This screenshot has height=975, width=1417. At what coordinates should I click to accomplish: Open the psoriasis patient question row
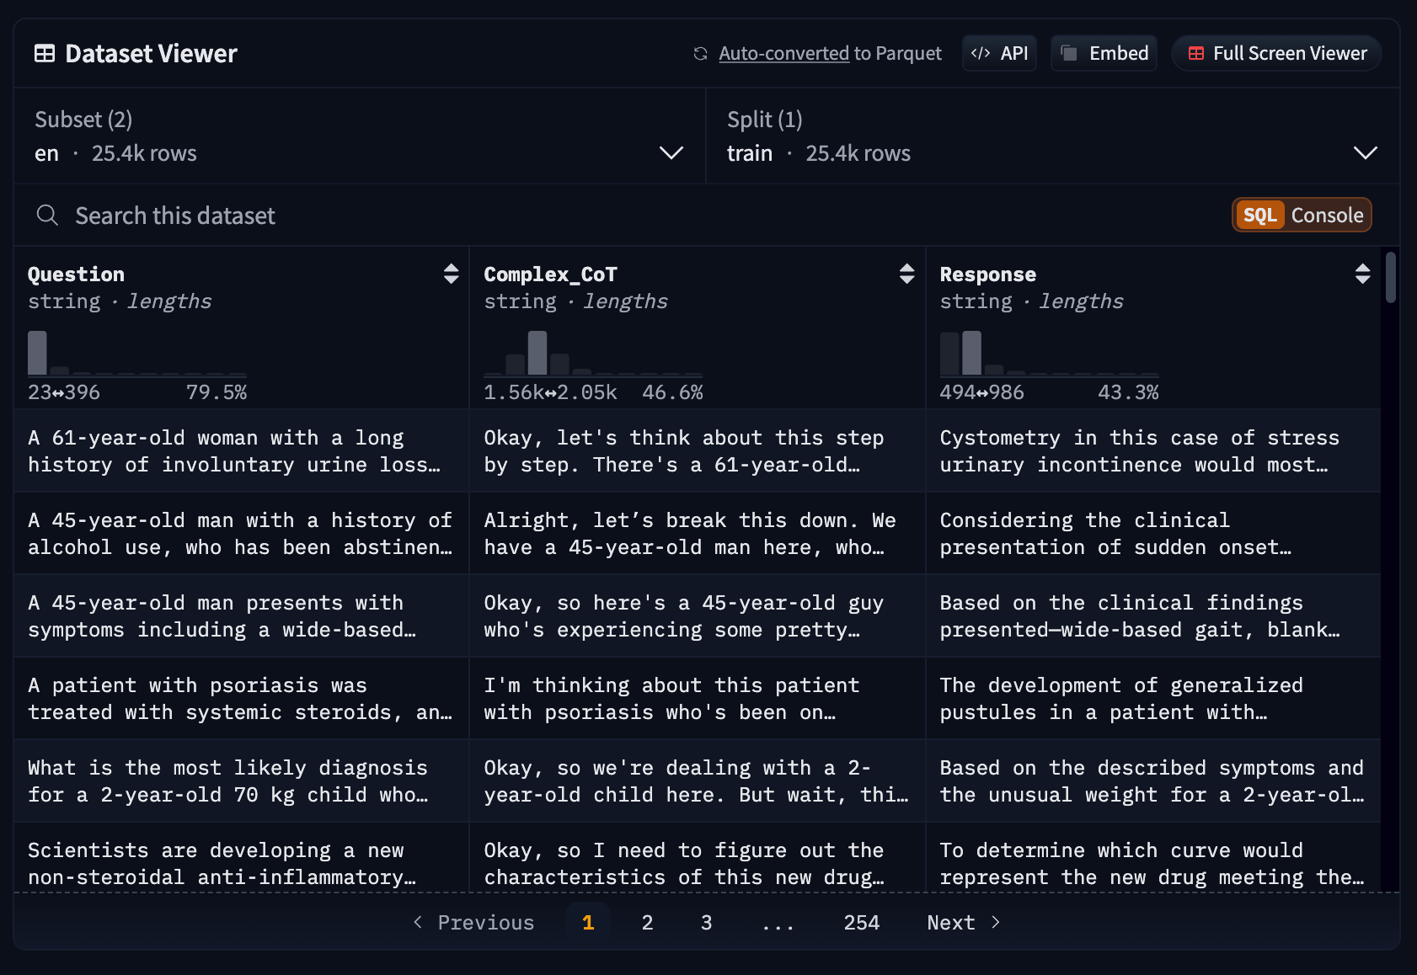(241, 699)
